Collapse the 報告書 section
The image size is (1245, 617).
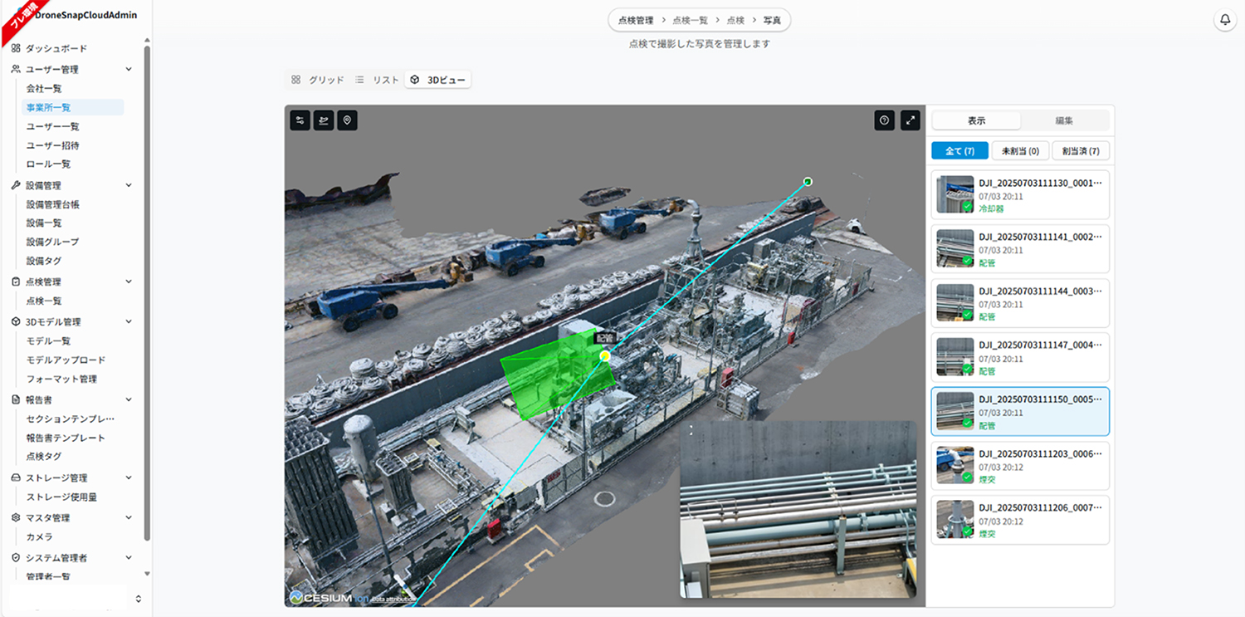click(x=129, y=400)
